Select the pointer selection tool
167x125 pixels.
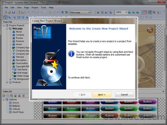point(6,17)
